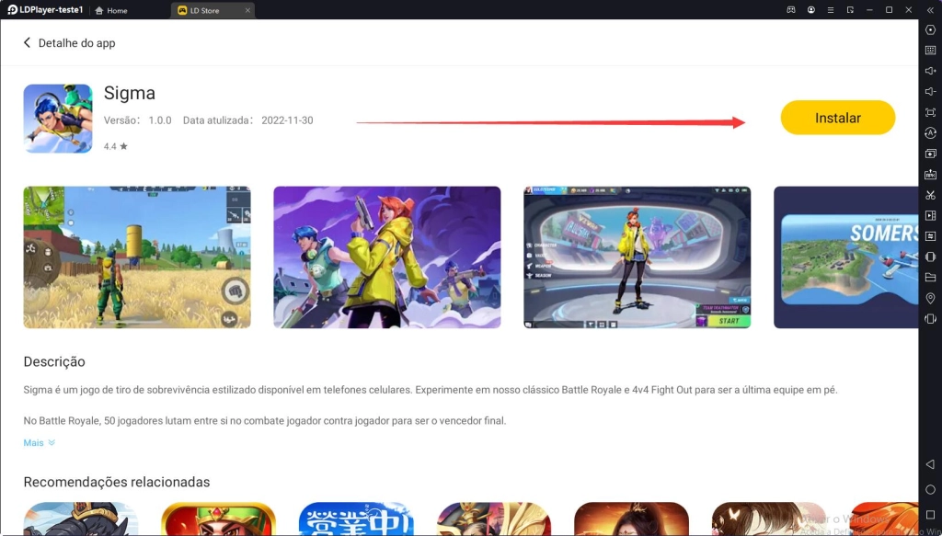Open the shared folder icon
The image size is (942, 536).
(x=930, y=277)
